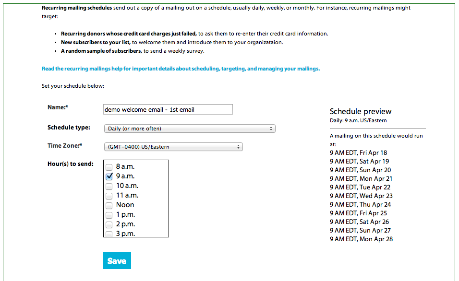This screenshot has width=459, height=281.
Task: Click the Schedule type label
Action: (x=69, y=128)
